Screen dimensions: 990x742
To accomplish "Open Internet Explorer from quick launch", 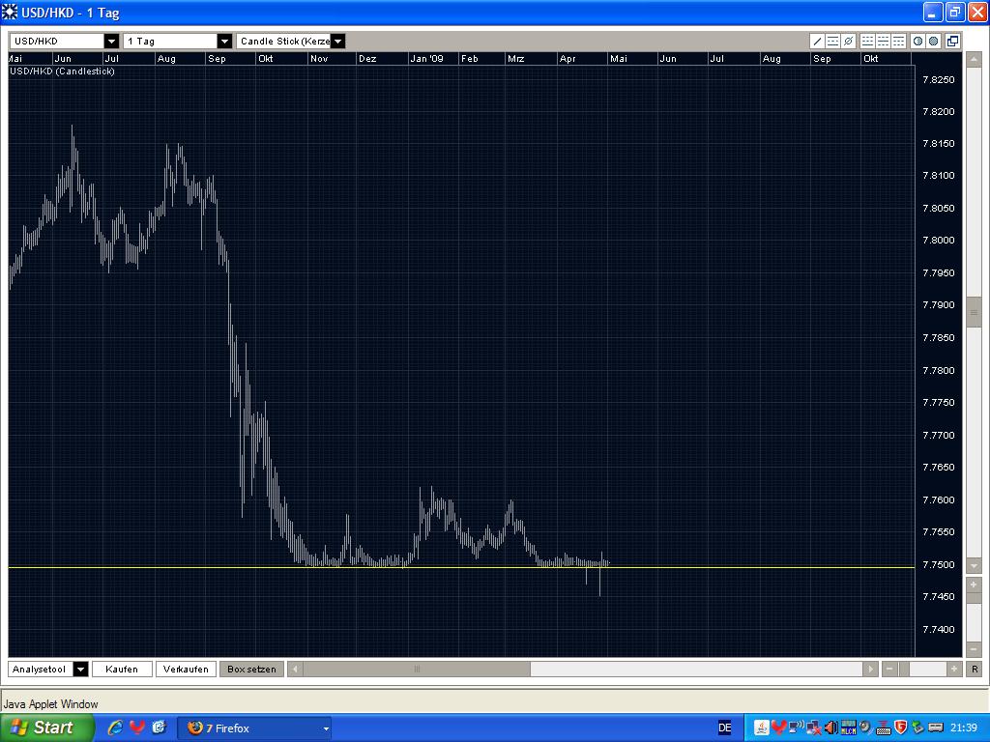I will pos(116,728).
